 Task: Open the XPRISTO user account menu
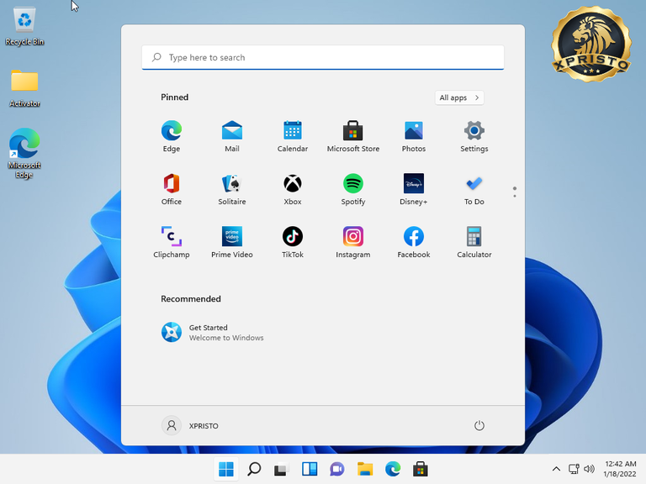pos(190,425)
